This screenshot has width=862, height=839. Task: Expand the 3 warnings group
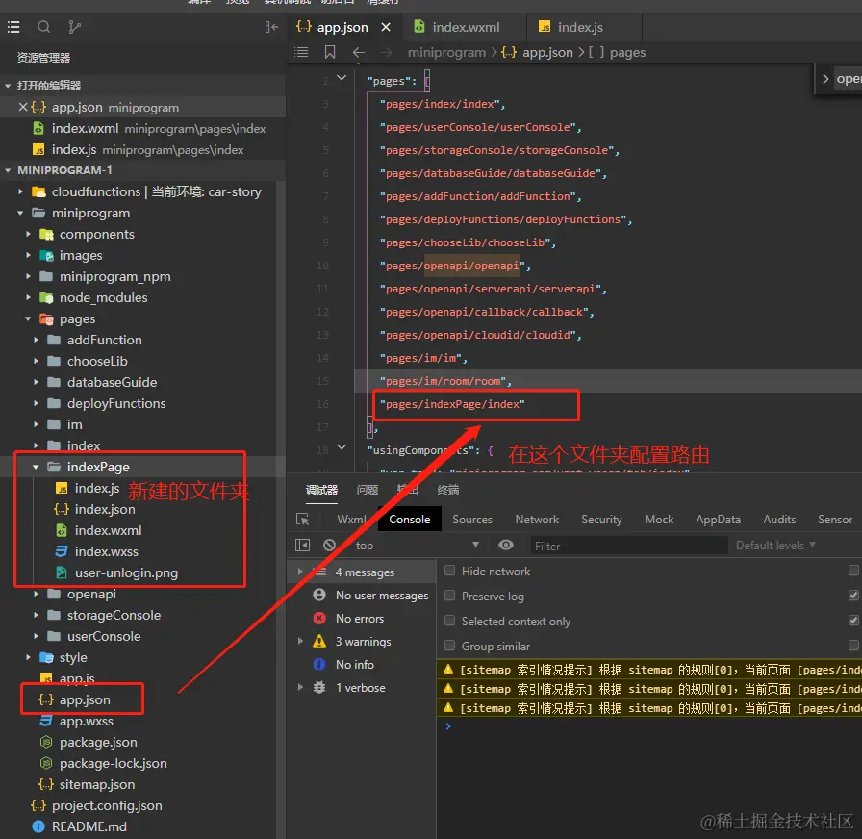(301, 642)
